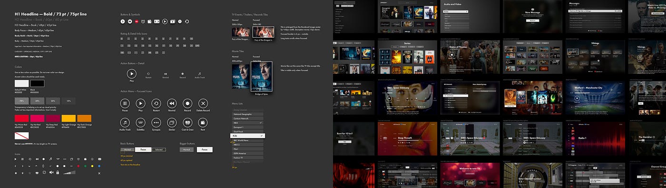Open the focused Bridge of Spies movie tile

[x=261, y=76]
